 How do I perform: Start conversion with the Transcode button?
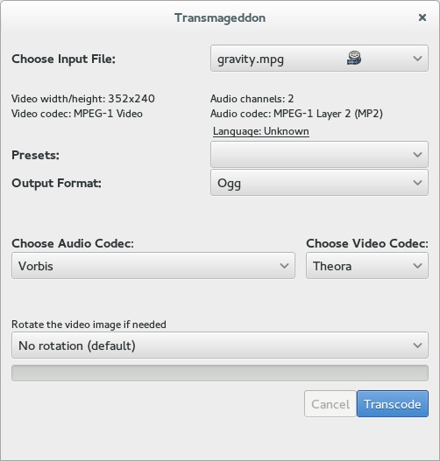pyautogui.click(x=393, y=403)
